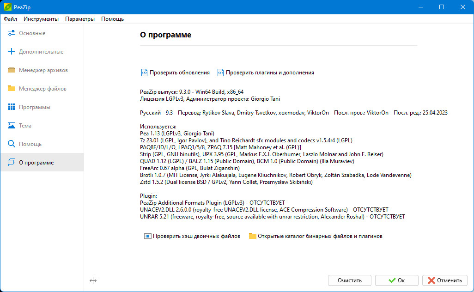Open the Параметры menu
Viewport: 474px width, 292px height.
coord(80,19)
